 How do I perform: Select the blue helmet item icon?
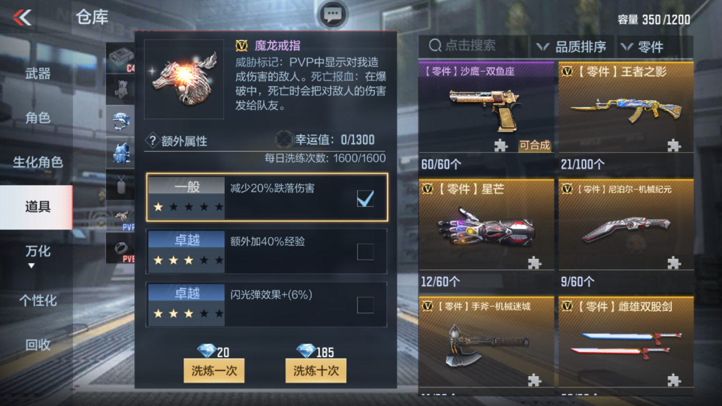[x=120, y=121]
